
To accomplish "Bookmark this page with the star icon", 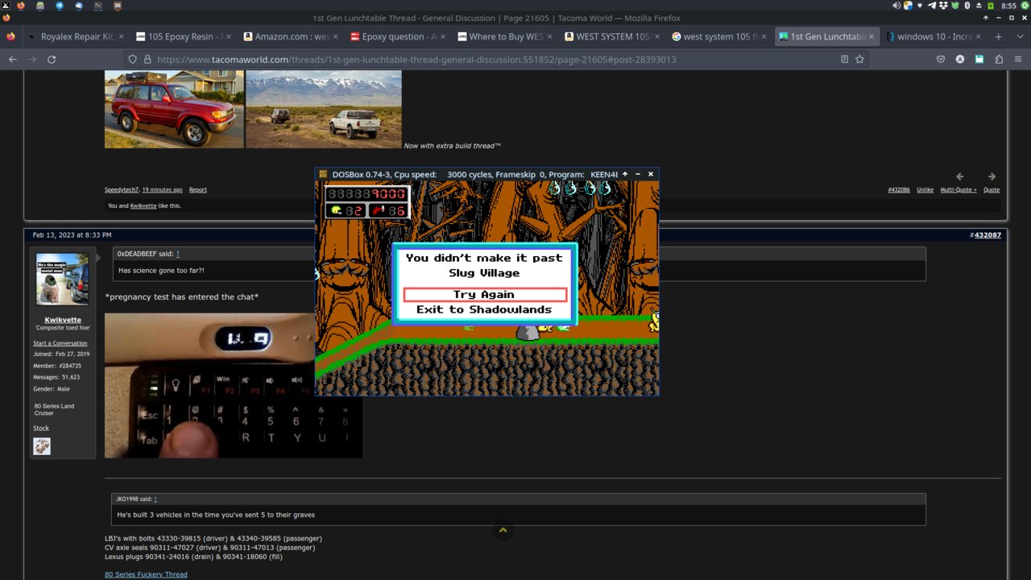I will (x=859, y=60).
